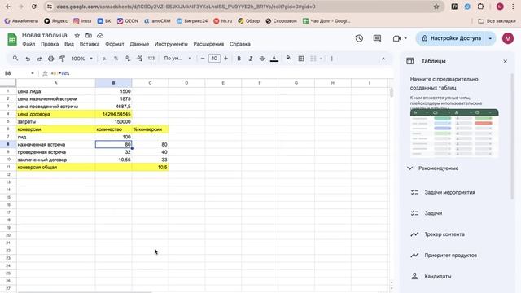
Task: Select the paint format tool
Action: pyautogui.click(x=62, y=59)
